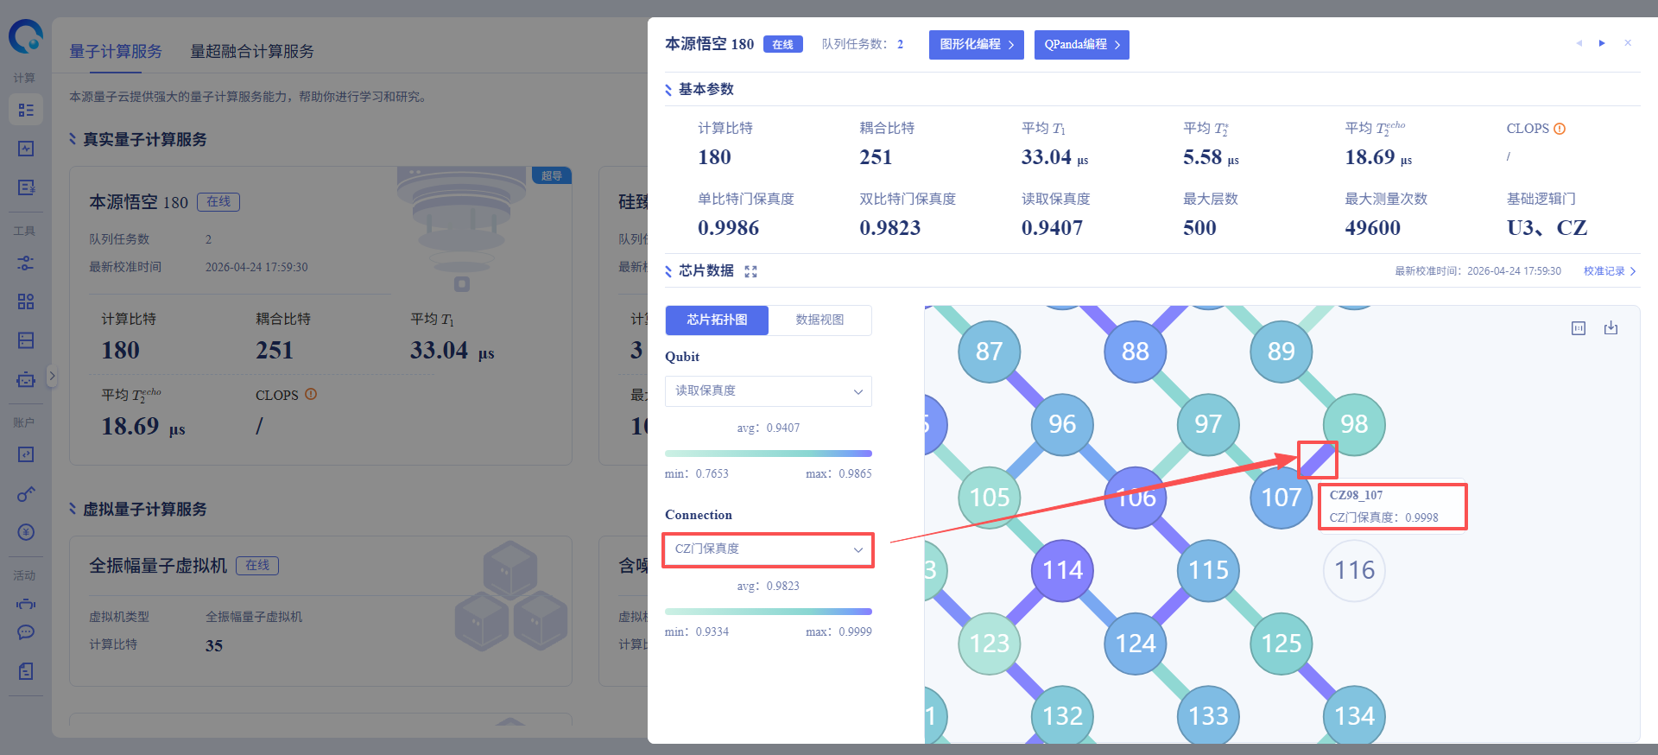Click the 队列任务数 label in panel header
Image resolution: width=1658 pixels, height=755 pixels.
pos(854,44)
